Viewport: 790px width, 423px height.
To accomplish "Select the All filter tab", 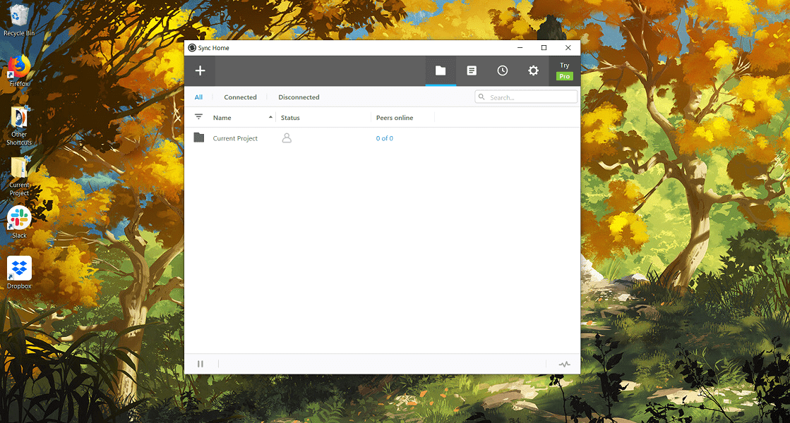I will (198, 97).
